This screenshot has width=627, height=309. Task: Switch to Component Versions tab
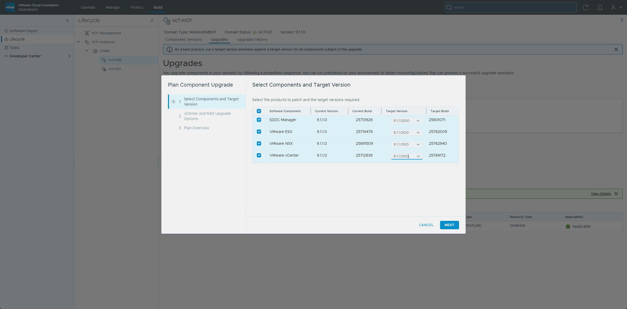[x=184, y=39]
